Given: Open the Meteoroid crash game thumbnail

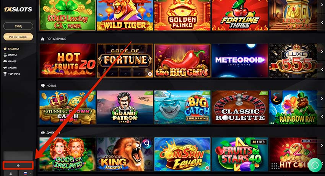Looking at the screenshot, I should point(240,60).
